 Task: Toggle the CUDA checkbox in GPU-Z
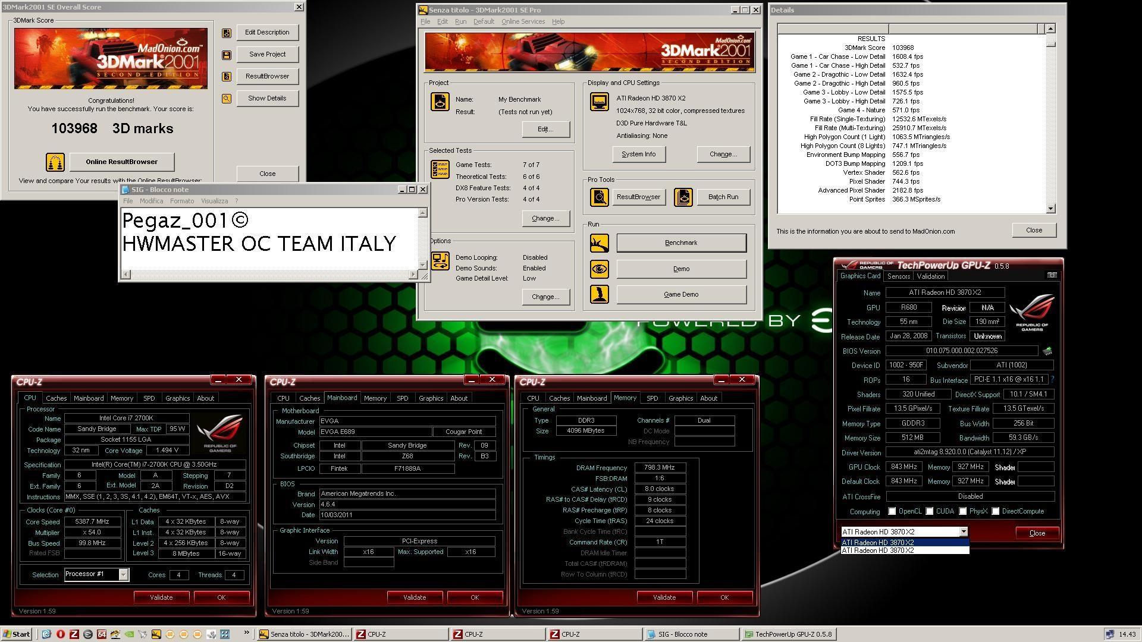point(929,511)
